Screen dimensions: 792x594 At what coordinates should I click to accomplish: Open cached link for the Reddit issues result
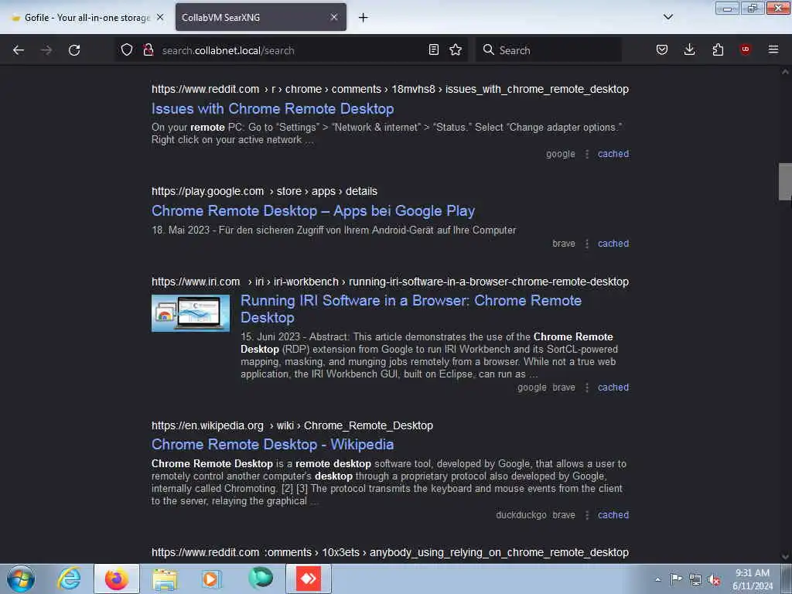(613, 154)
